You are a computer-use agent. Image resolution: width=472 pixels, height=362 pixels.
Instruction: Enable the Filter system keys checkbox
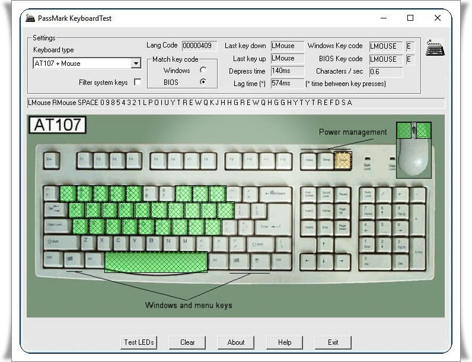(138, 82)
